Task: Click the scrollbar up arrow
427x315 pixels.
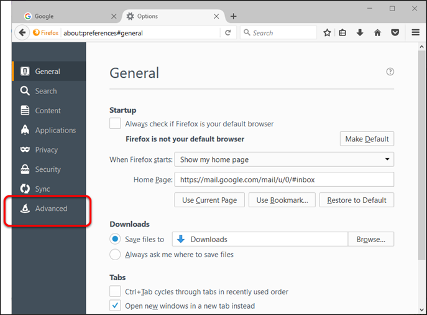Action: click(x=421, y=47)
